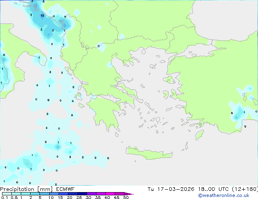Image resolution: width=258 pixels, height=199 pixels.
Task: Click the 5 to 10 mm legend swatch
Action: [44, 194]
